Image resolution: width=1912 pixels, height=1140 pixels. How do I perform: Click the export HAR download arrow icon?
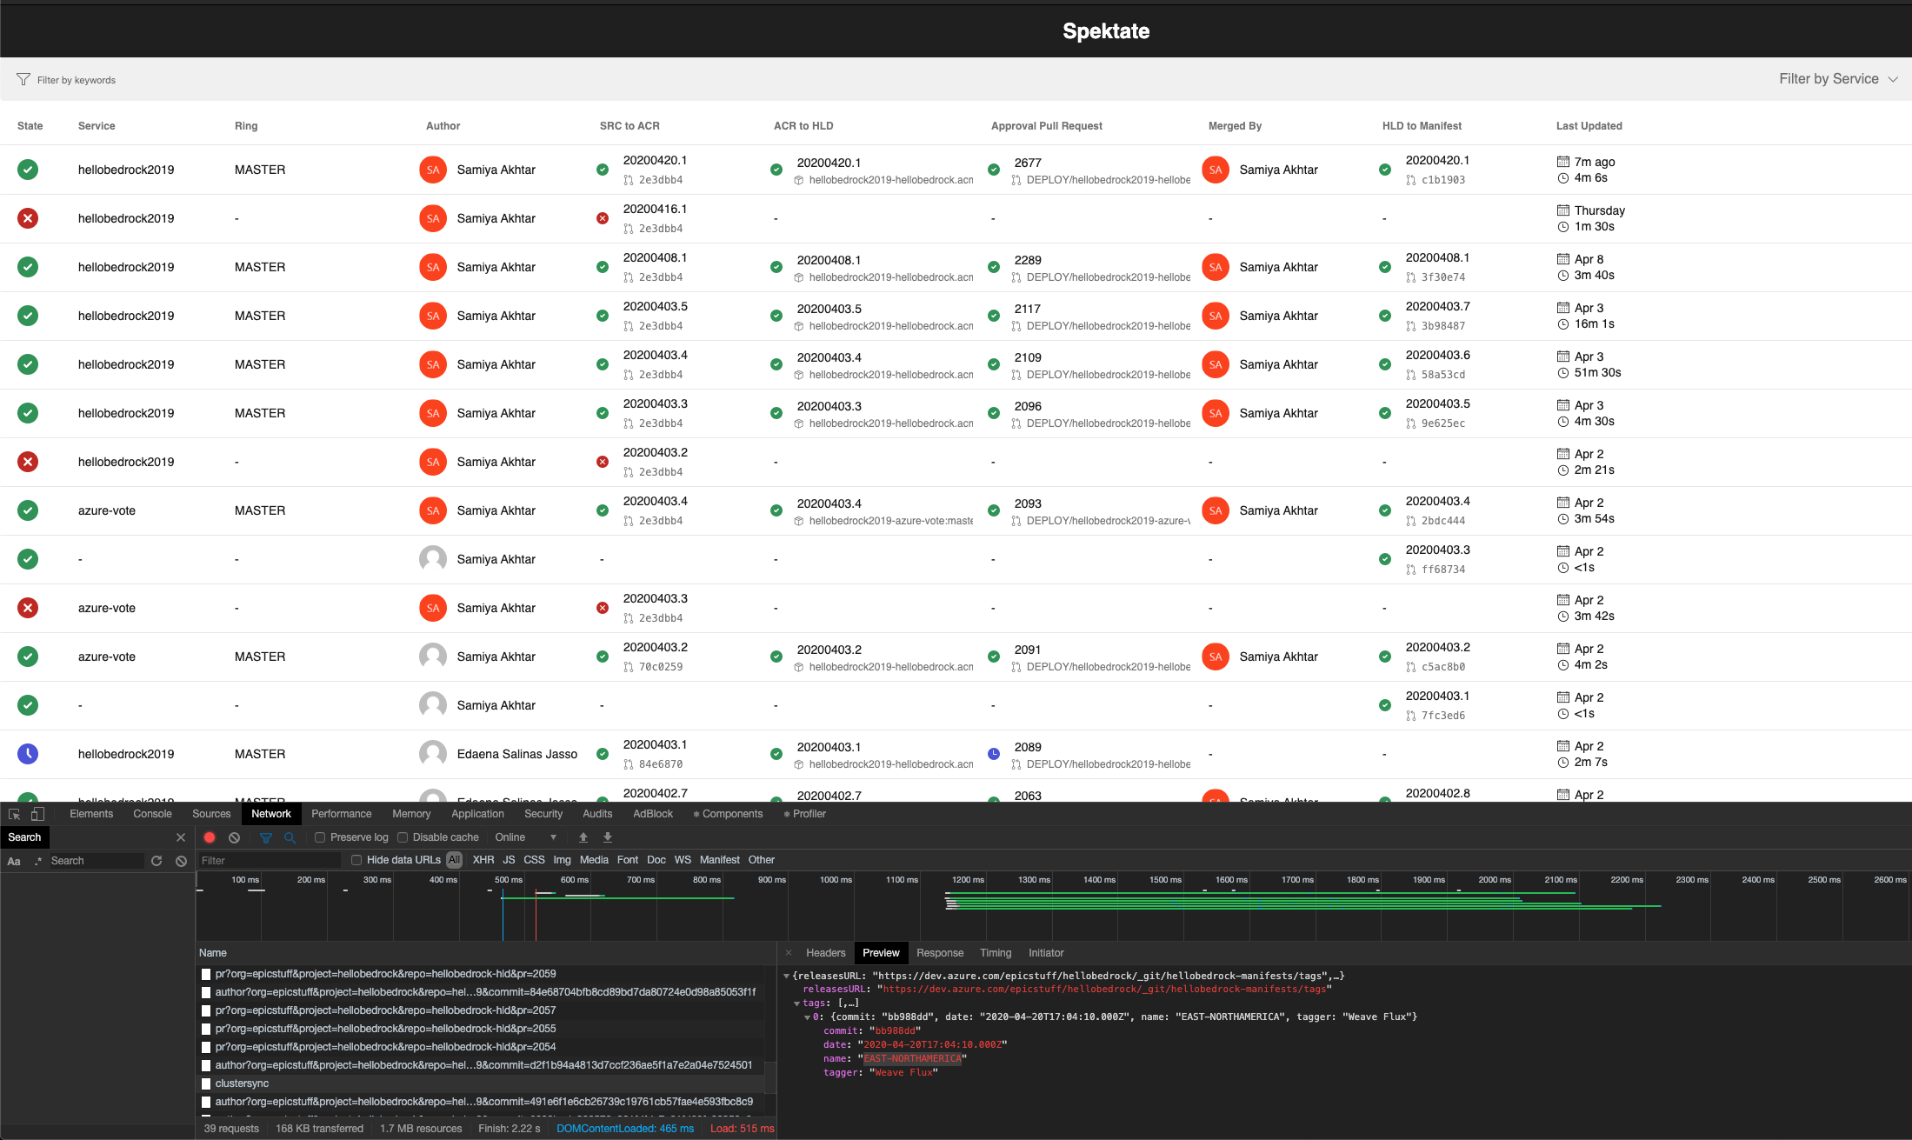[x=608, y=837]
